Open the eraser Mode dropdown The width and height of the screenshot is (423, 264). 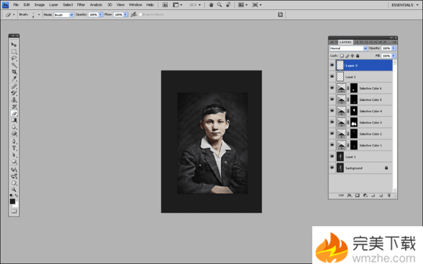[63, 15]
